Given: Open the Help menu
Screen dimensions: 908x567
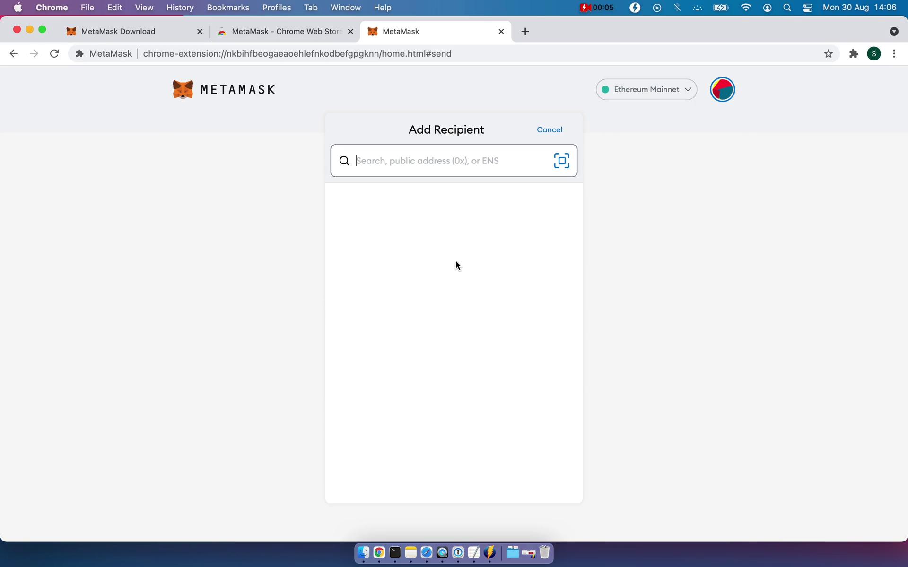Looking at the screenshot, I should [x=382, y=8].
